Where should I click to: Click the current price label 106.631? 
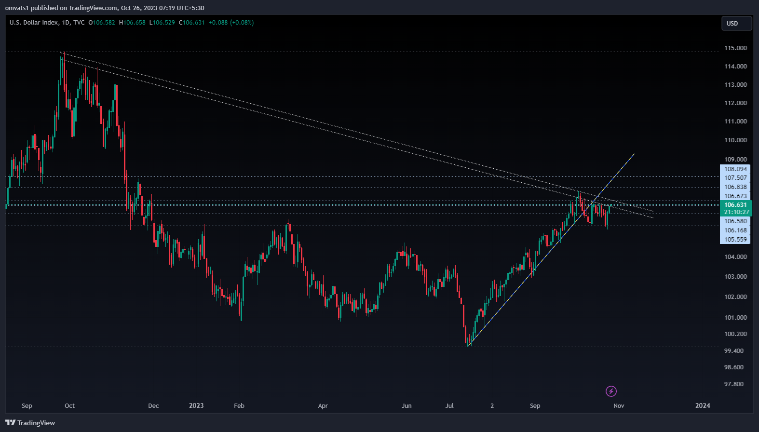coord(735,205)
